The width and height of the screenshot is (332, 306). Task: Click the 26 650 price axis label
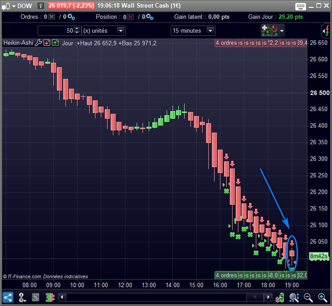pyautogui.click(x=319, y=43)
